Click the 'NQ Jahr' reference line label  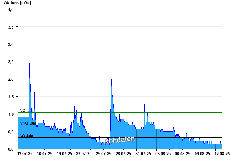pos(26,136)
